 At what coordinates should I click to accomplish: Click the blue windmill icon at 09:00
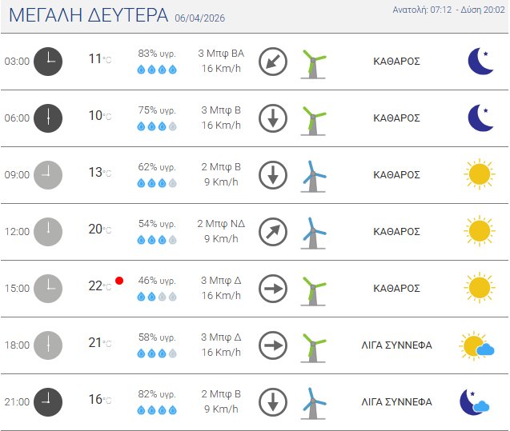point(313,175)
